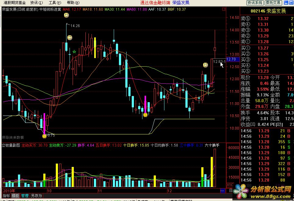Click the 14:56 trade row with volume 355
The height and width of the screenshot is (201, 294).
(267, 142)
